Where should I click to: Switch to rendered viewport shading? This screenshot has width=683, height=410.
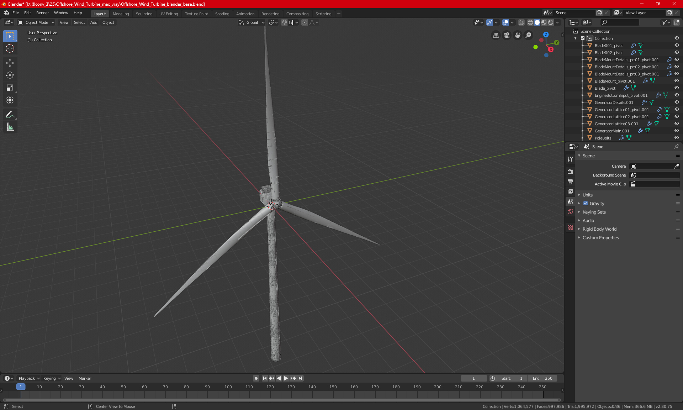pos(551,22)
